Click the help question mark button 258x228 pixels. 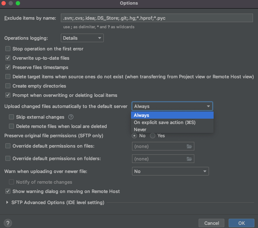pyautogui.click(x=8, y=223)
